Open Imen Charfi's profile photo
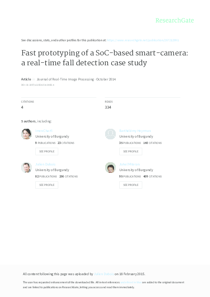Viewport: 210px width, 297px height. tap(26, 134)
